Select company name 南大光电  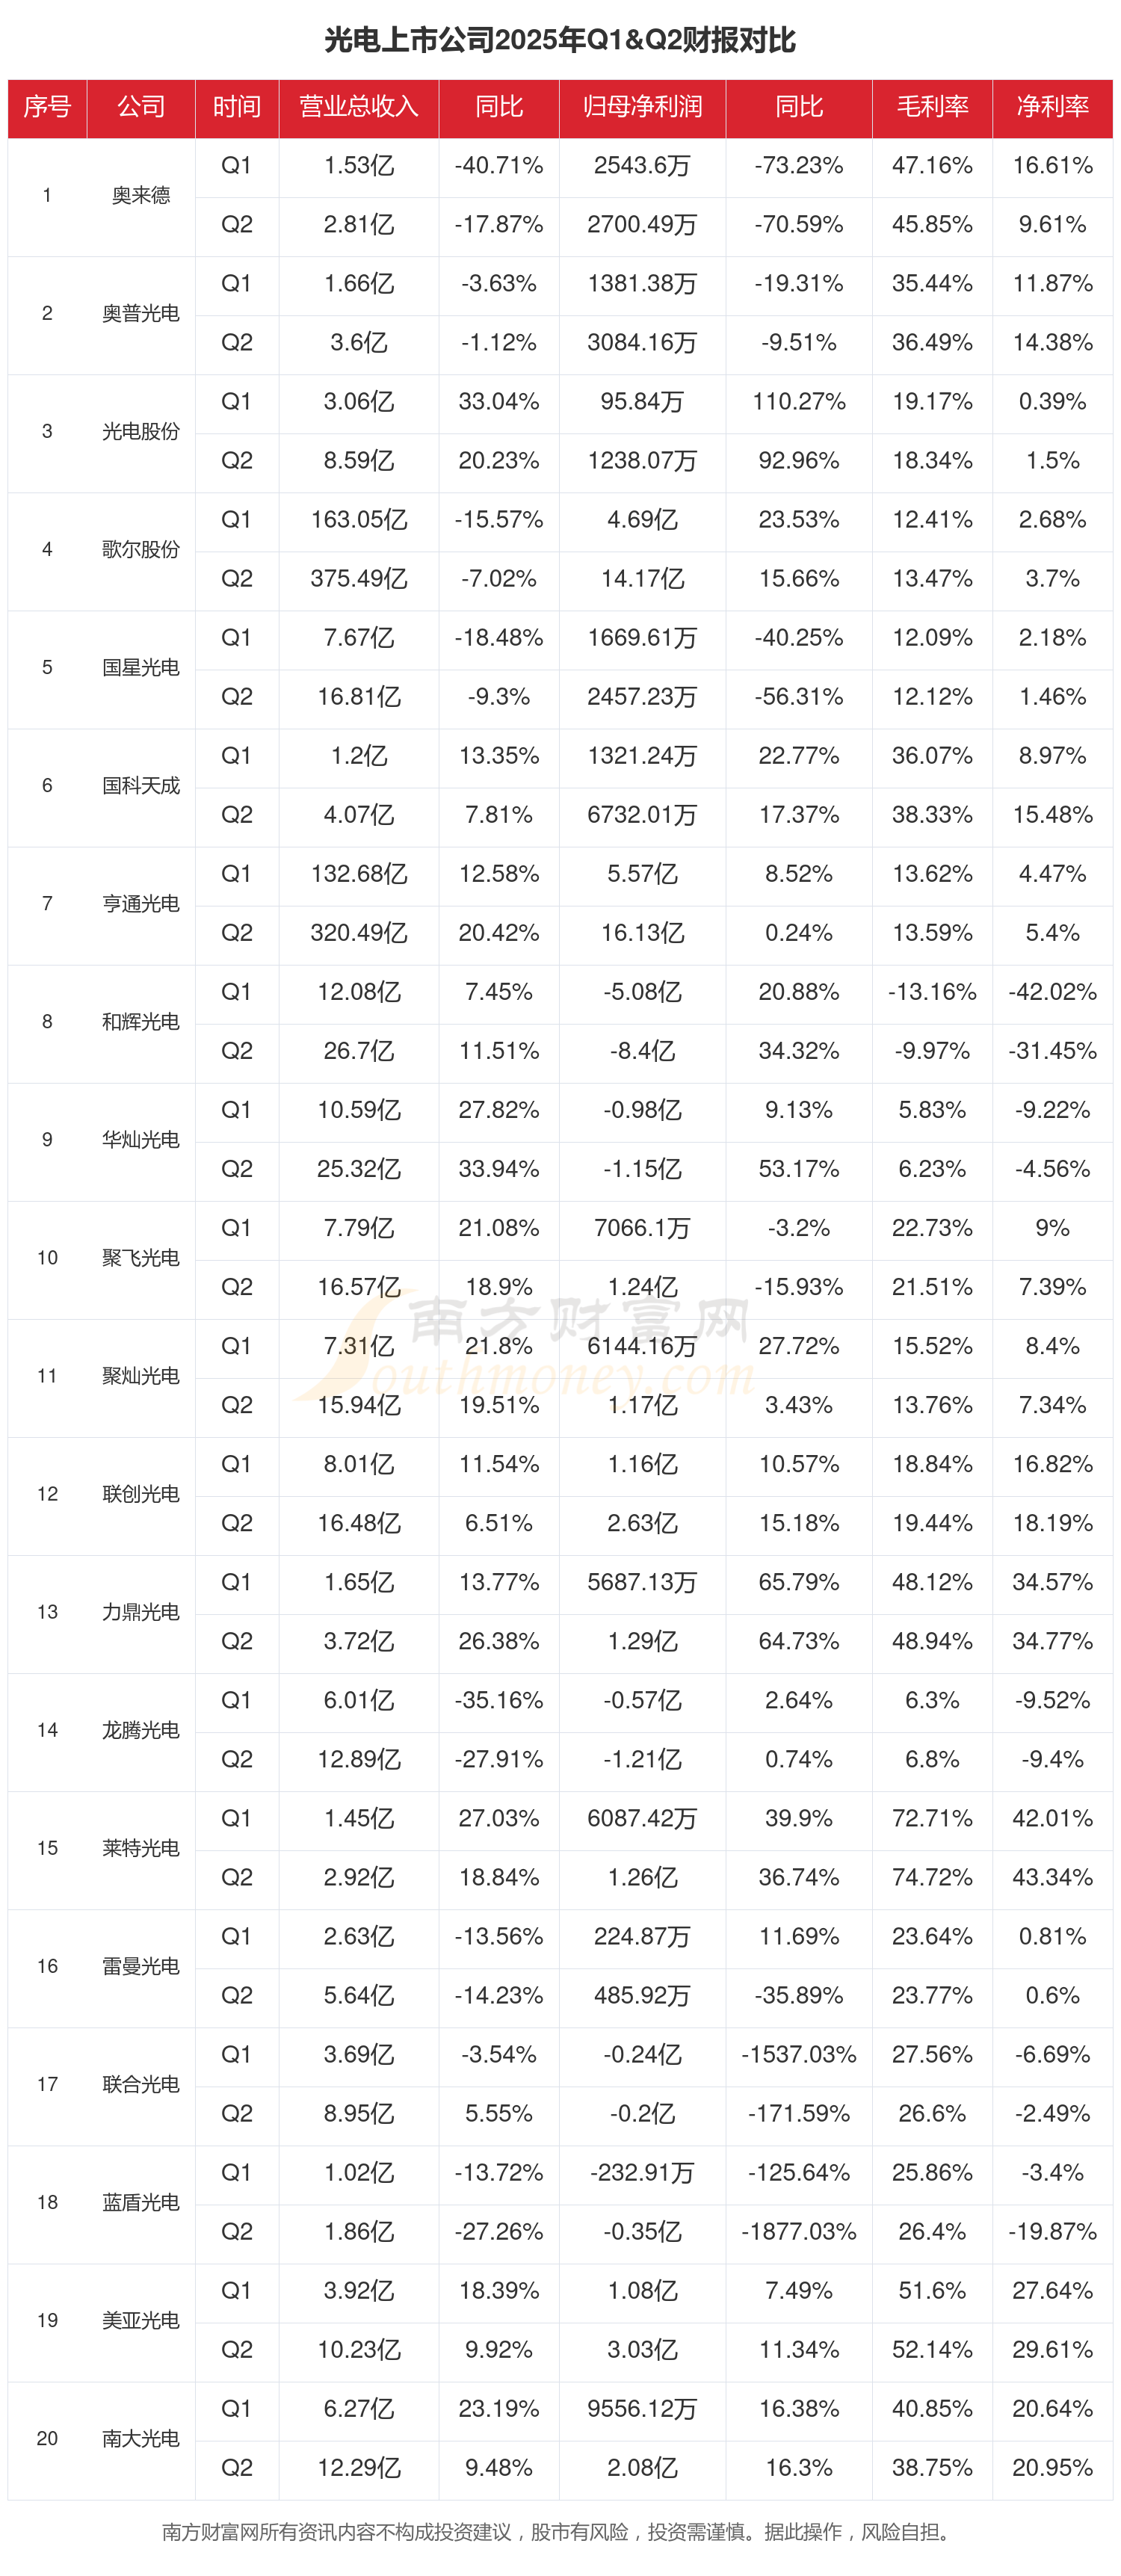tap(140, 2439)
